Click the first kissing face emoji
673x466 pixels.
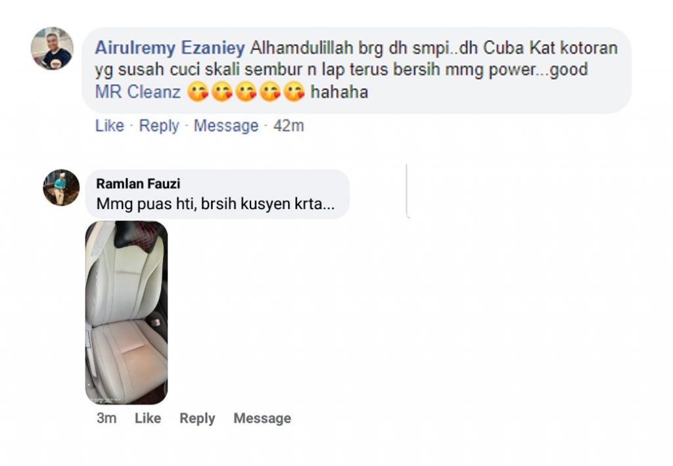point(198,91)
